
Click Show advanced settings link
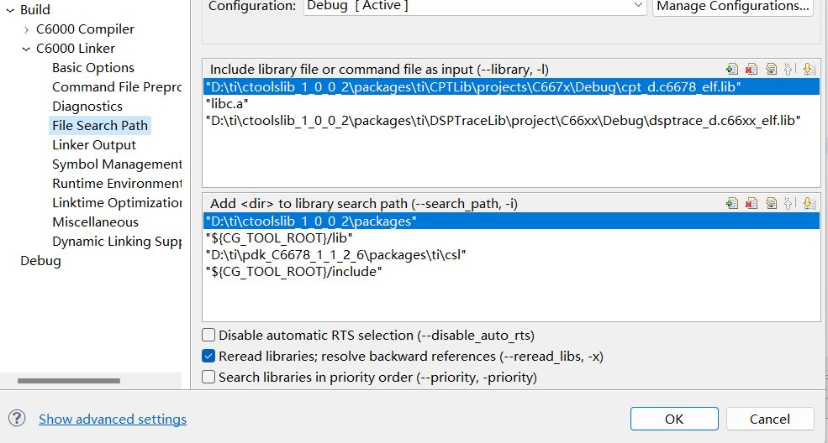113,419
